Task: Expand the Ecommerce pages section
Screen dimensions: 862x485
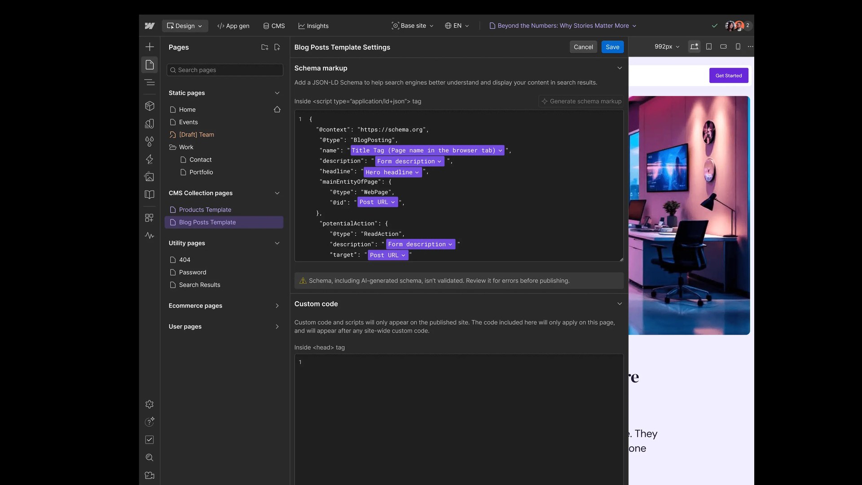Action: (277, 306)
